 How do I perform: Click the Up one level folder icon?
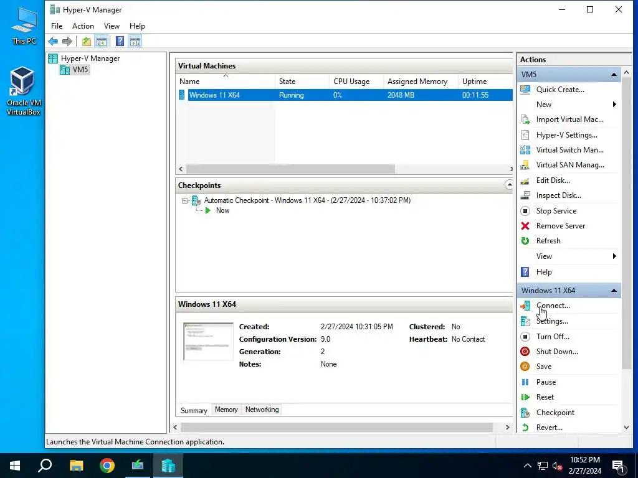click(86, 41)
